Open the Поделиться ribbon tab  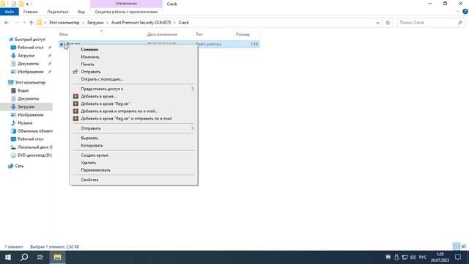click(58, 12)
